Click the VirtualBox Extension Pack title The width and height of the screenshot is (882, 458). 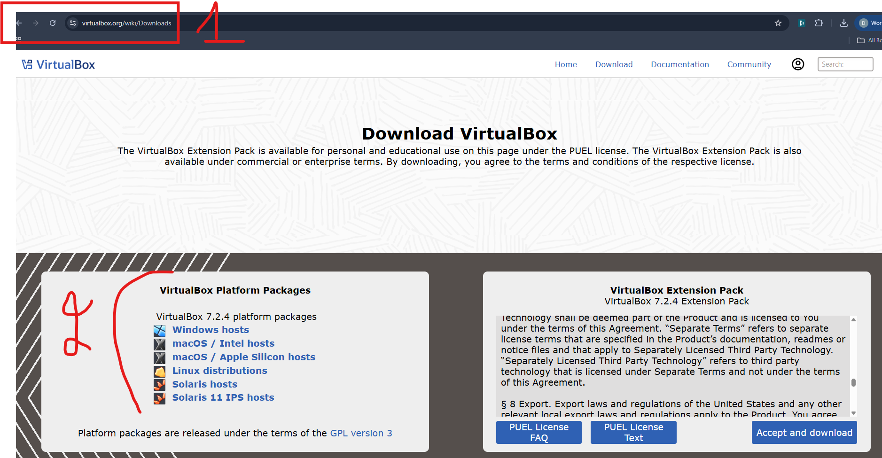pos(677,290)
